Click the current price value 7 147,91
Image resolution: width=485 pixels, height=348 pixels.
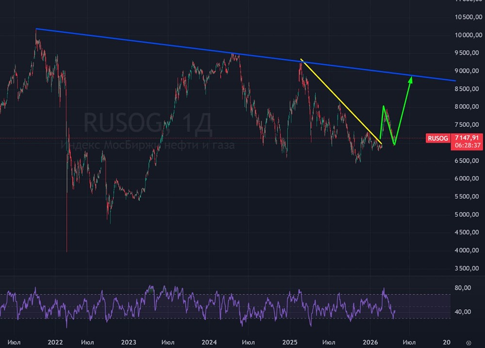[467, 138]
